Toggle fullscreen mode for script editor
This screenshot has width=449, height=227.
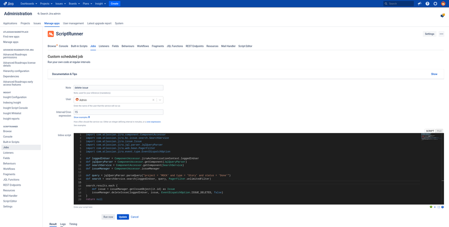coord(438,207)
